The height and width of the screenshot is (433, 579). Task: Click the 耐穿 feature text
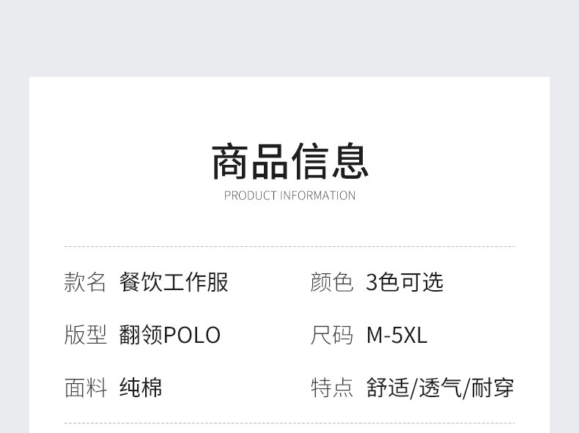(x=493, y=388)
